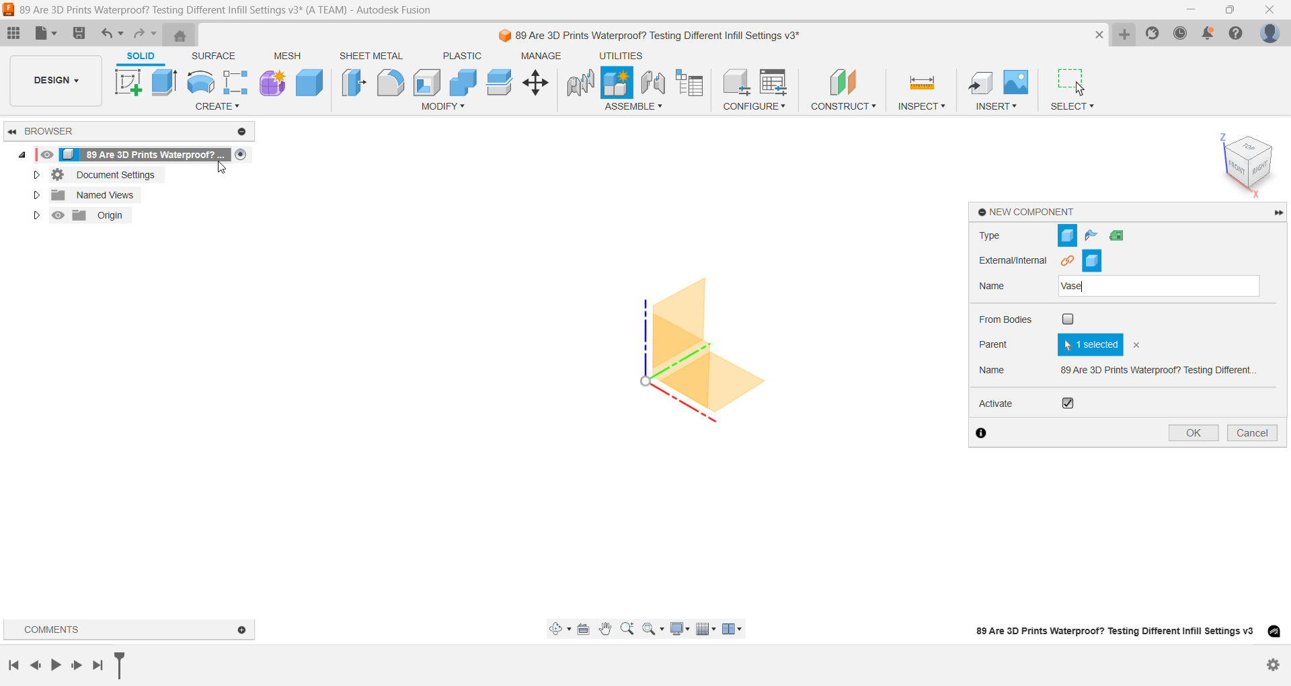This screenshot has width=1291, height=686.
Task: Select the Pan hand tool
Action: pos(605,629)
